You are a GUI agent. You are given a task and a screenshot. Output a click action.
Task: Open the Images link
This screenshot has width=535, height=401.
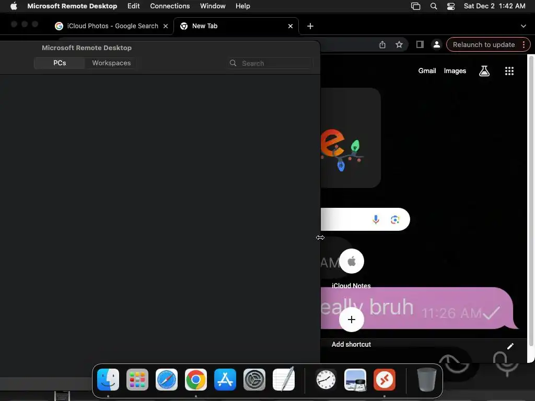pos(455,71)
